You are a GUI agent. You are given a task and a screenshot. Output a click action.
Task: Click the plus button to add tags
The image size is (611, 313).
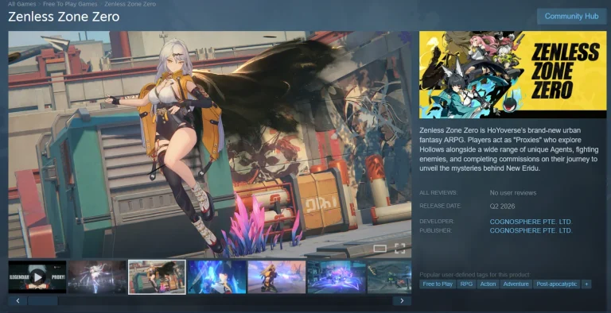point(586,284)
